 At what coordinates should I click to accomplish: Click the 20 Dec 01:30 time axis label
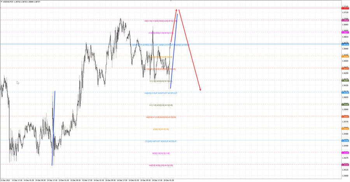pos(169,180)
